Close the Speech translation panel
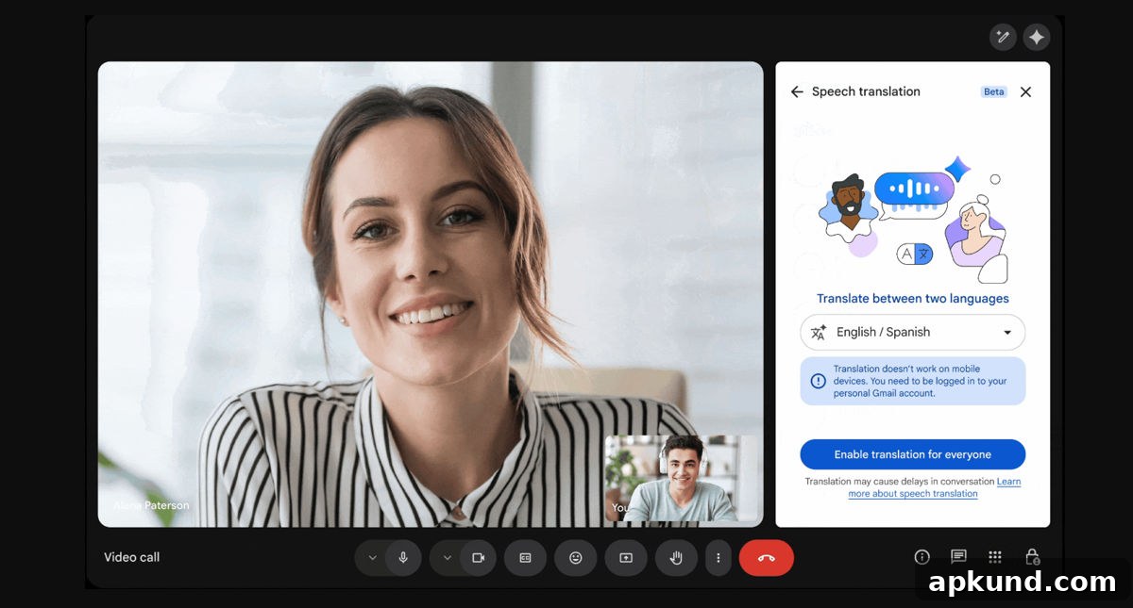Screen dimensions: 1133x608 (x=1025, y=91)
